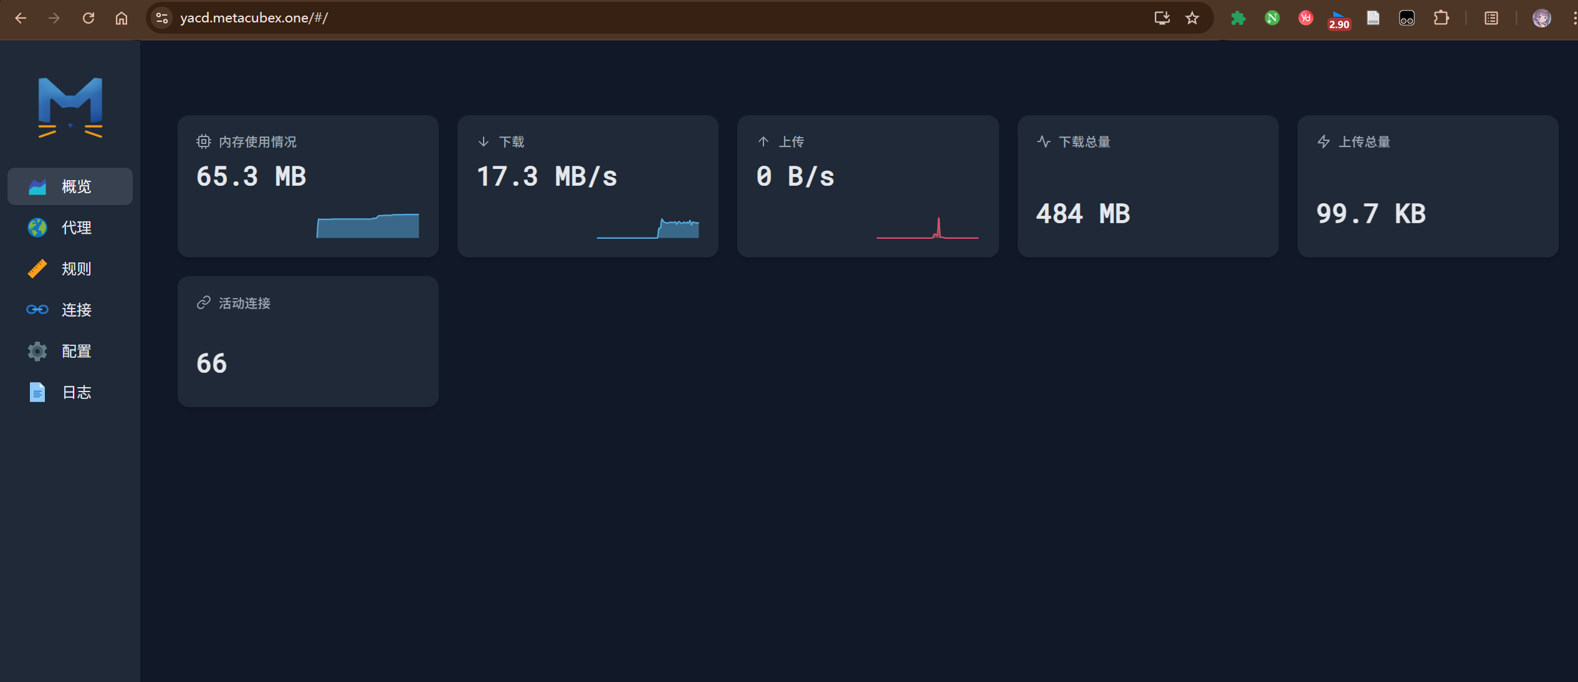Image resolution: width=1578 pixels, height=682 pixels.
Task: Select the upload speed sparkline chart
Action: (927, 228)
